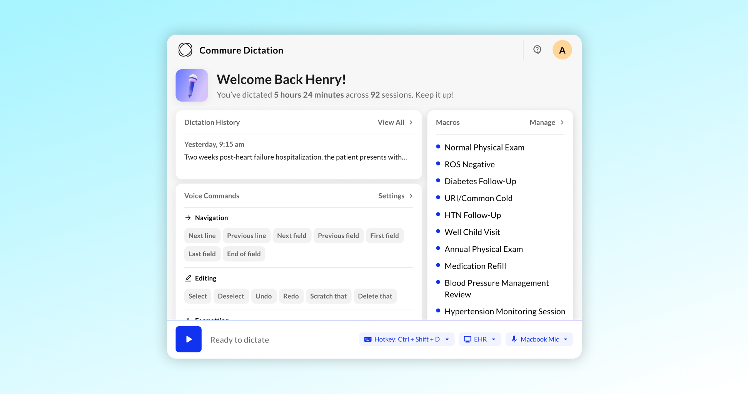Click the Ready to dictate status text
The height and width of the screenshot is (394, 748).
pos(239,340)
